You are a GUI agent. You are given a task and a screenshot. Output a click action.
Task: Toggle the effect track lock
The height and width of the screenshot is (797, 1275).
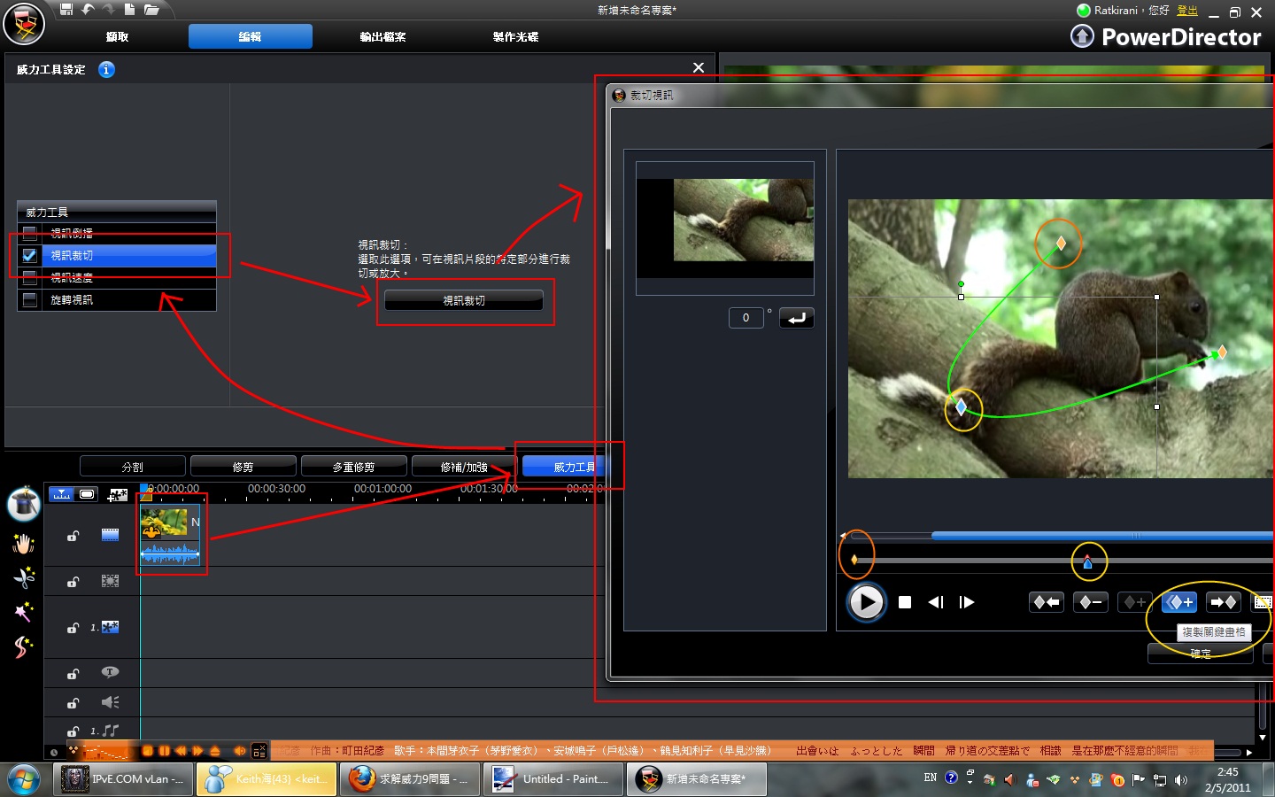coord(73,582)
